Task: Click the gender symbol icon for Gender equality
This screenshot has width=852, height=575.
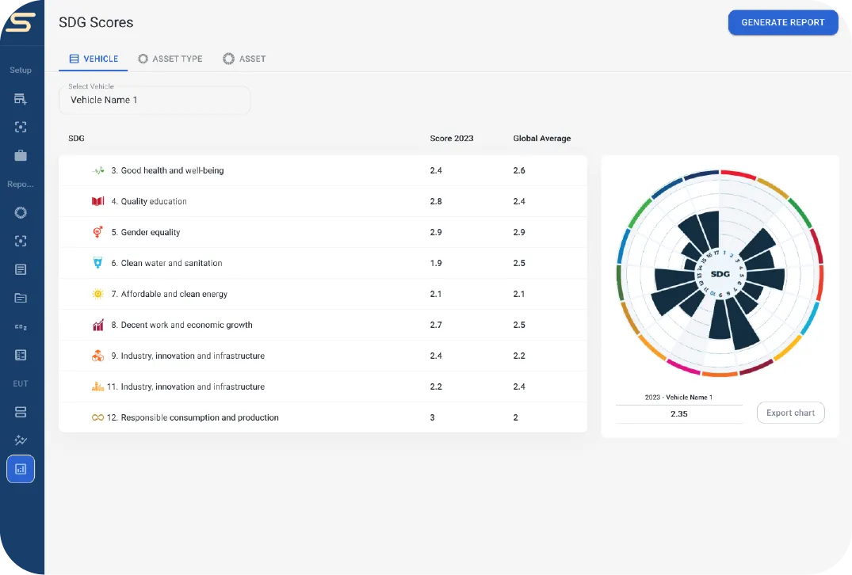Action: (x=97, y=232)
